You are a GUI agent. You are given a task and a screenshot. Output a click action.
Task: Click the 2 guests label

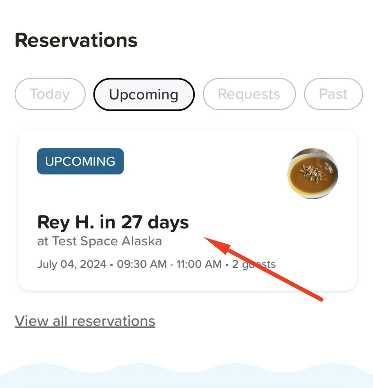(254, 264)
